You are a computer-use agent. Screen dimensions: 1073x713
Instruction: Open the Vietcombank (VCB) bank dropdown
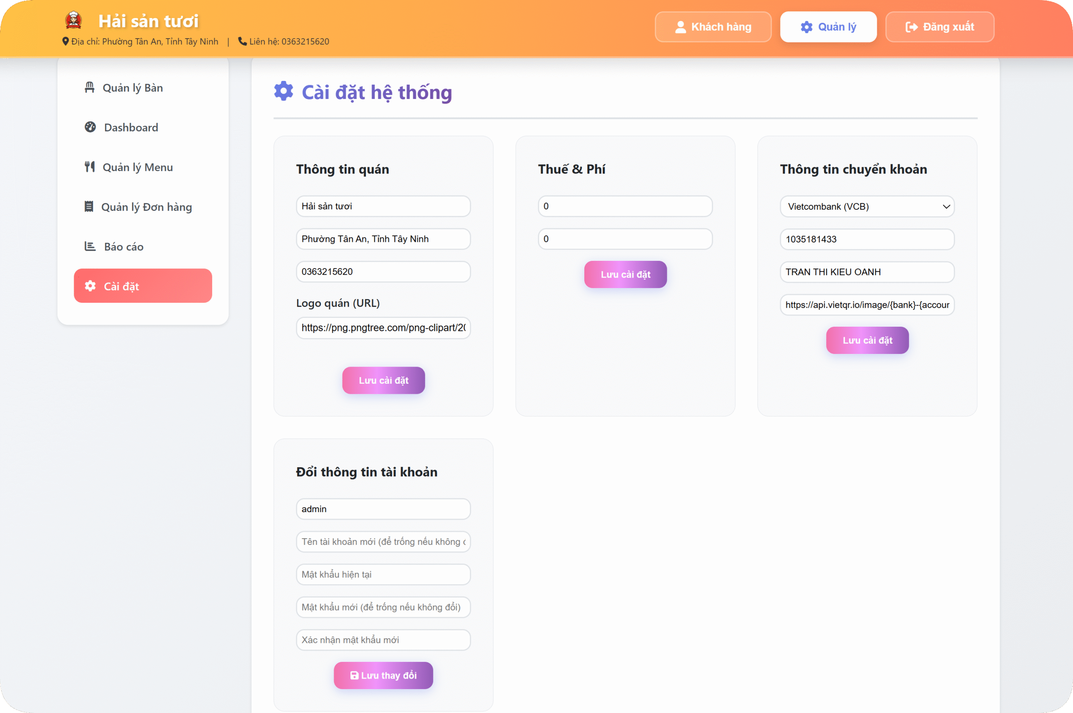pos(867,206)
